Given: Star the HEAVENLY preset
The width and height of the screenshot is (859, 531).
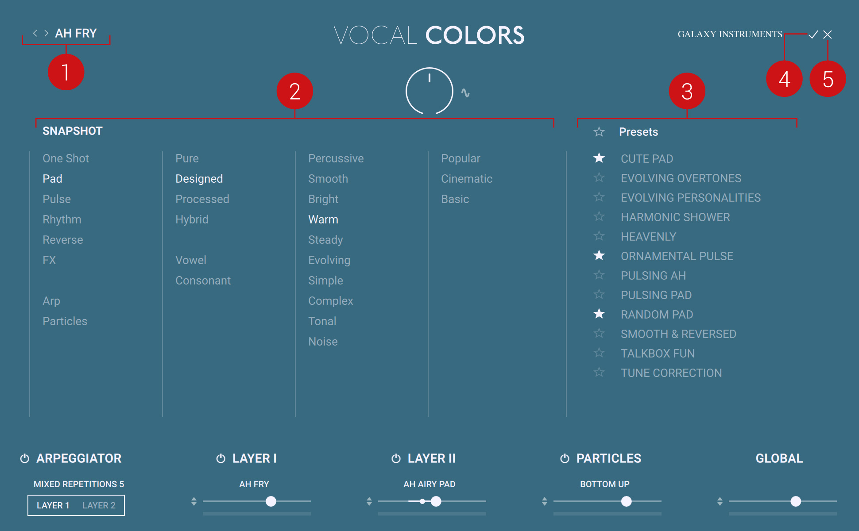Looking at the screenshot, I should click(x=599, y=236).
